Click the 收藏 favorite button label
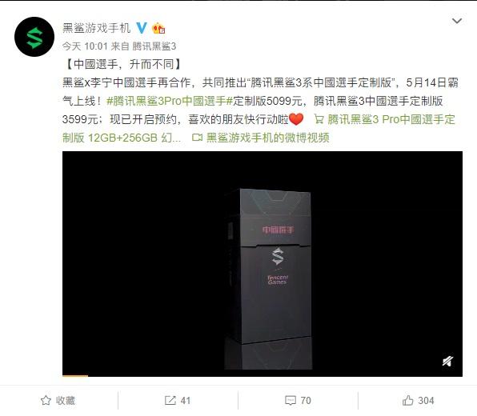The height and width of the screenshot is (416, 477). 66,400
